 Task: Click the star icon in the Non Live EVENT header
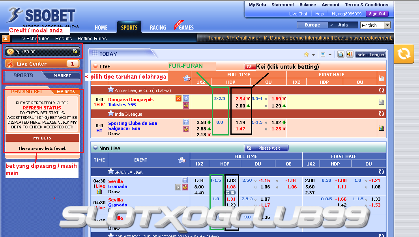point(182,160)
